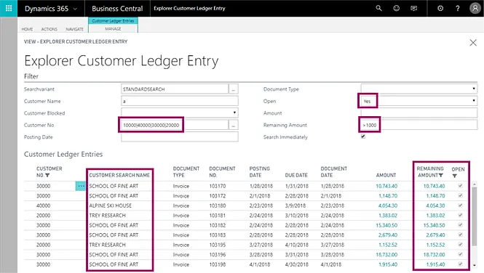Click the Customer Ledger Entries tab group

click(113, 21)
